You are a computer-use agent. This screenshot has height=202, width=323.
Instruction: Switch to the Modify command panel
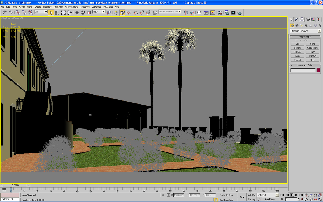[x=296, y=19]
